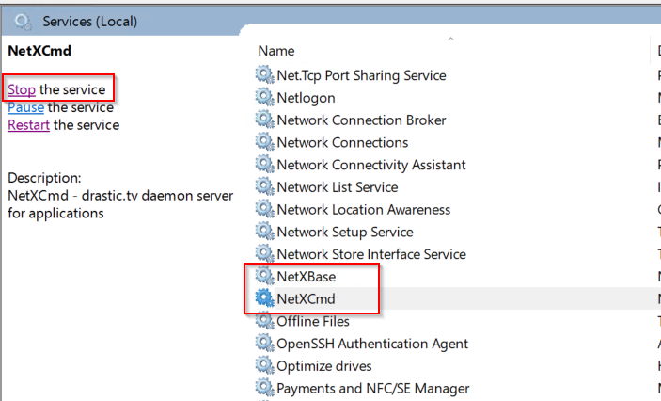
Task: Click the Services (Local) header icon
Action: coord(23,21)
